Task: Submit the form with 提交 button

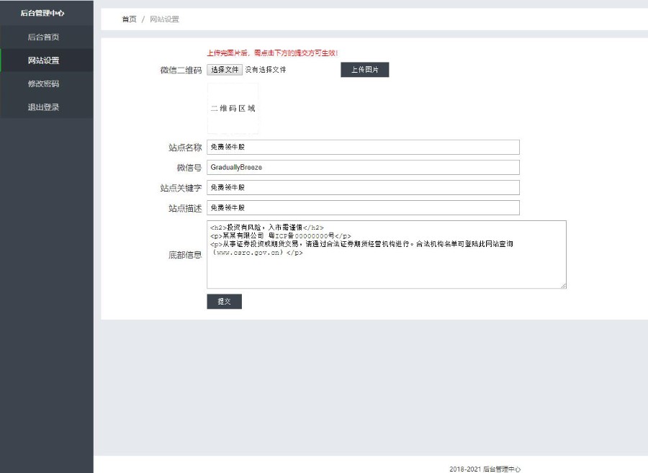Action: (x=224, y=301)
